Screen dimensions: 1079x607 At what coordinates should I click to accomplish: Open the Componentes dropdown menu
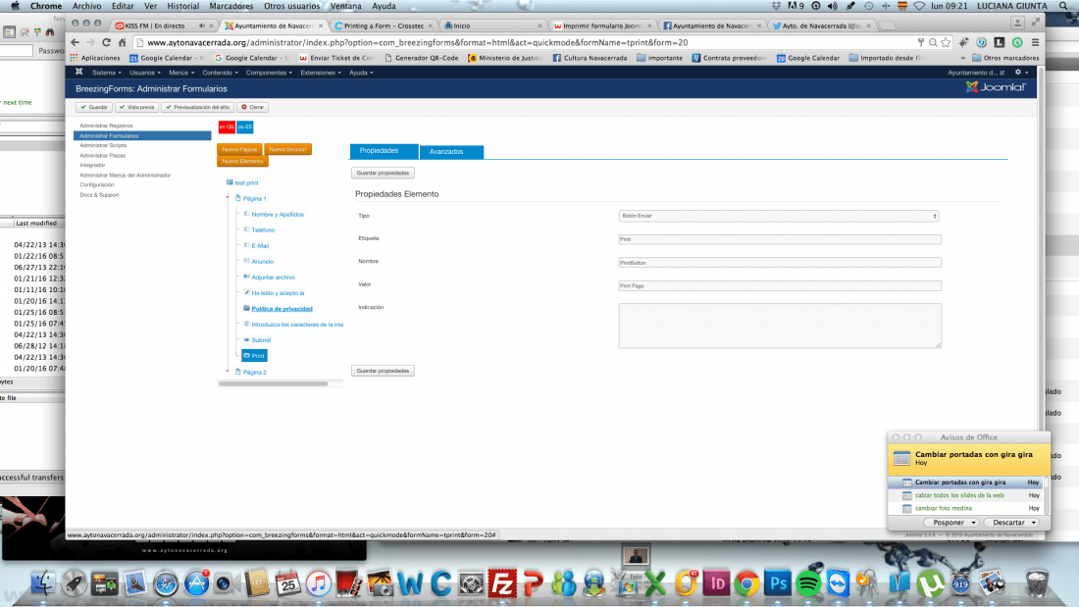coord(269,73)
